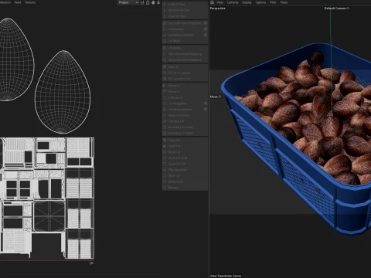The width and height of the screenshot is (371, 278).
Task: Open UV Rectangularize settings gear
Action: (206, 110)
